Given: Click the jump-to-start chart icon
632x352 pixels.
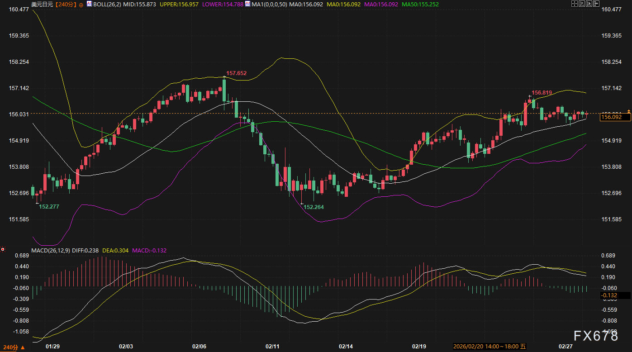Looking at the screenshot, I should [x=582, y=4].
